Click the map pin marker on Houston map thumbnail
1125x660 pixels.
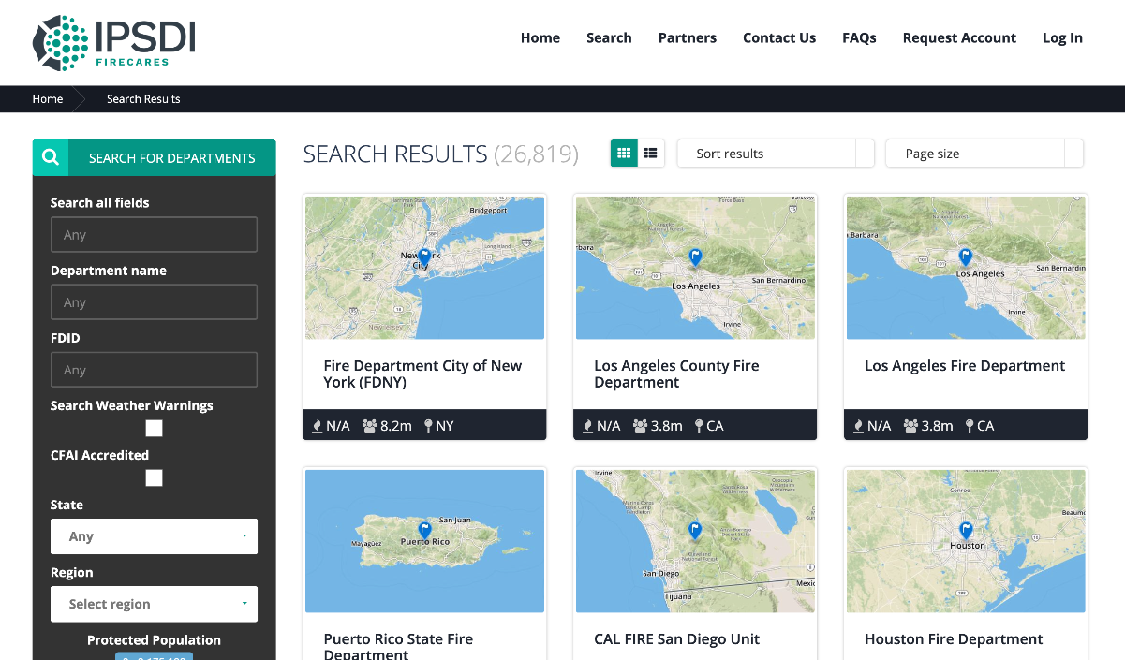pyautogui.click(x=965, y=530)
